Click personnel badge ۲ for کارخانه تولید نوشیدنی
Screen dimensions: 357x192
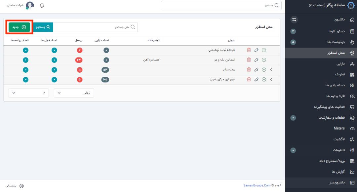click(79, 50)
